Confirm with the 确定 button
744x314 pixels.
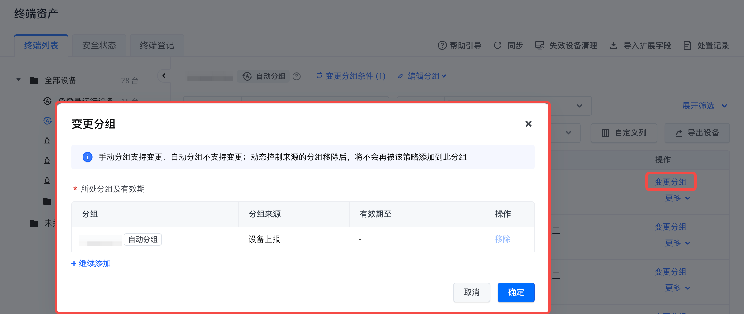[516, 292]
